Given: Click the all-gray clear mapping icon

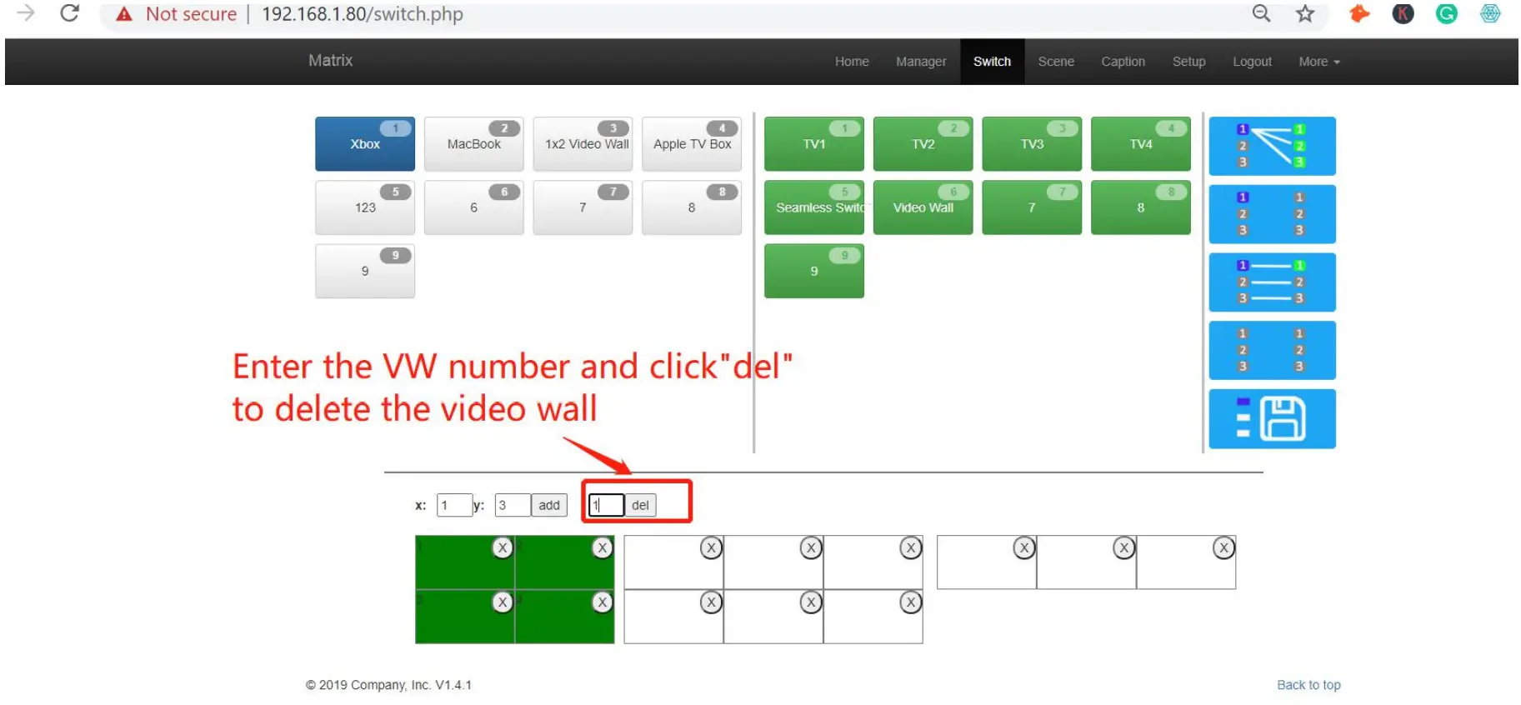Looking at the screenshot, I should 1272,350.
